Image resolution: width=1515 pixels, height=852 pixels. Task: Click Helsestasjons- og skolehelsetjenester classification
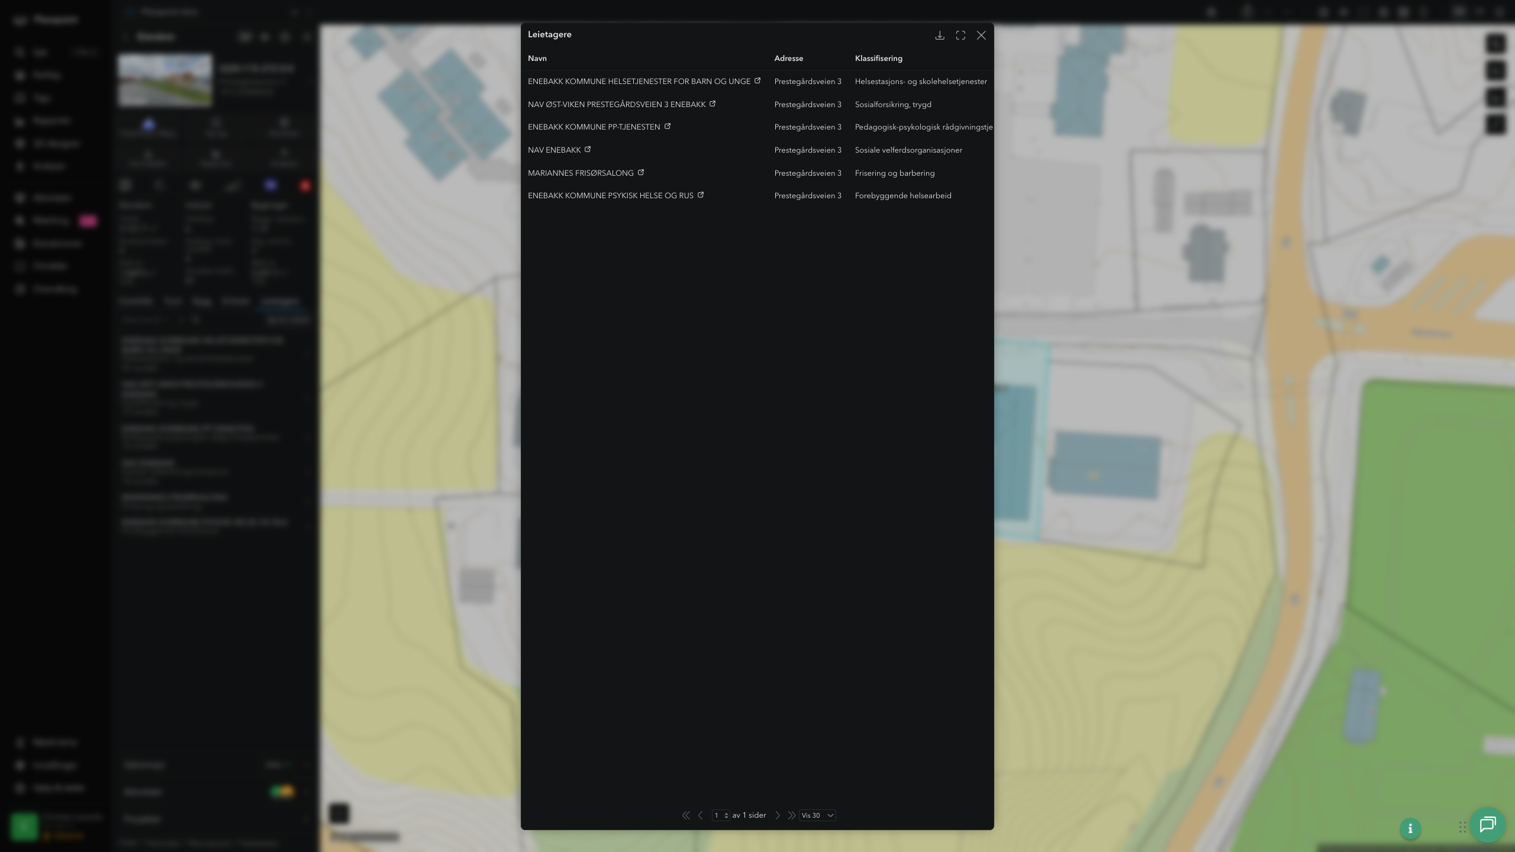(x=921, y=82)
